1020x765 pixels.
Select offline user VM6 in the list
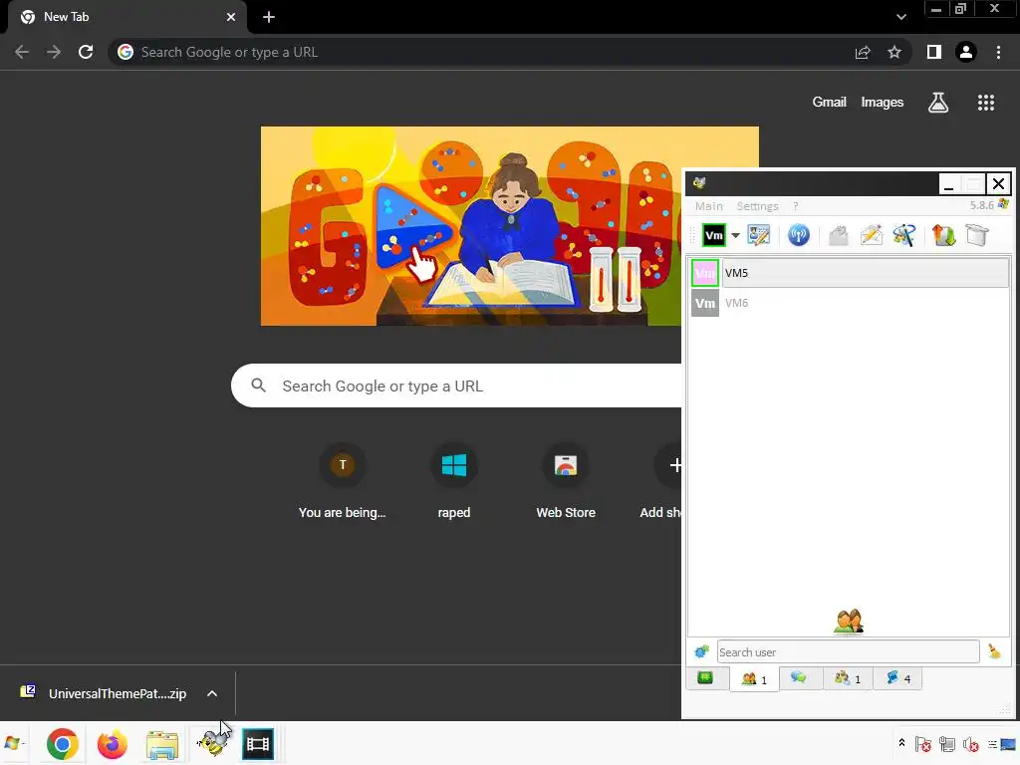[x=849, y=303]
